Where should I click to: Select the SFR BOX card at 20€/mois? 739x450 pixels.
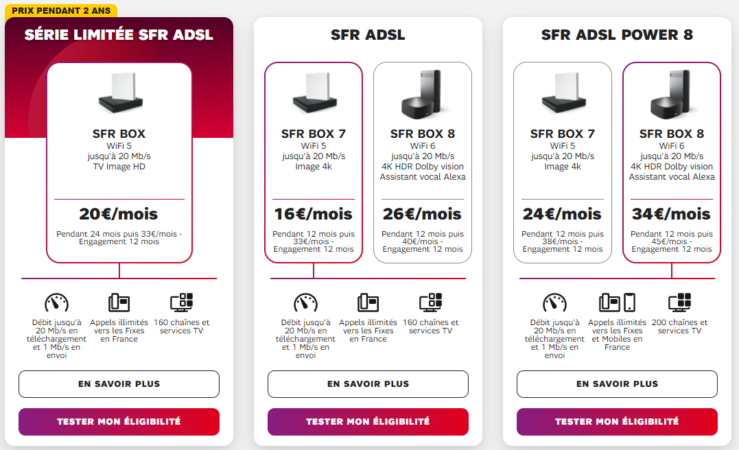point(119,162)
